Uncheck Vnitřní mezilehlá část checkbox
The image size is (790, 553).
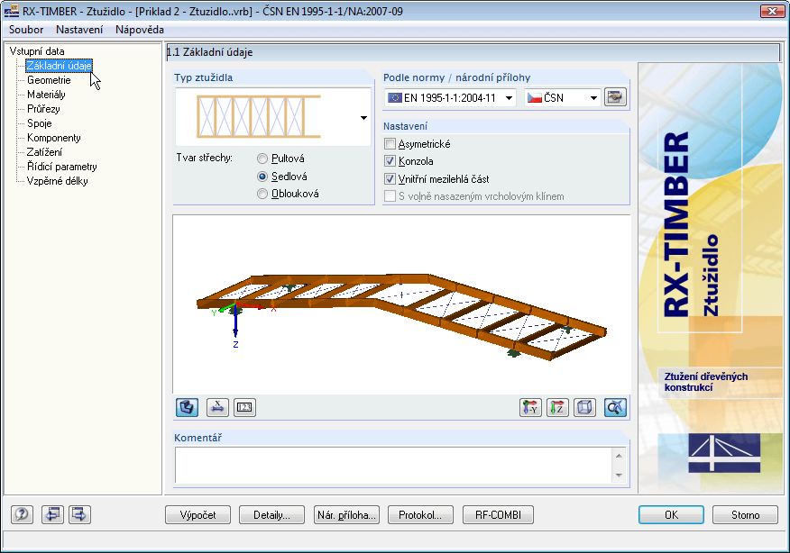(x=390, y=178)
